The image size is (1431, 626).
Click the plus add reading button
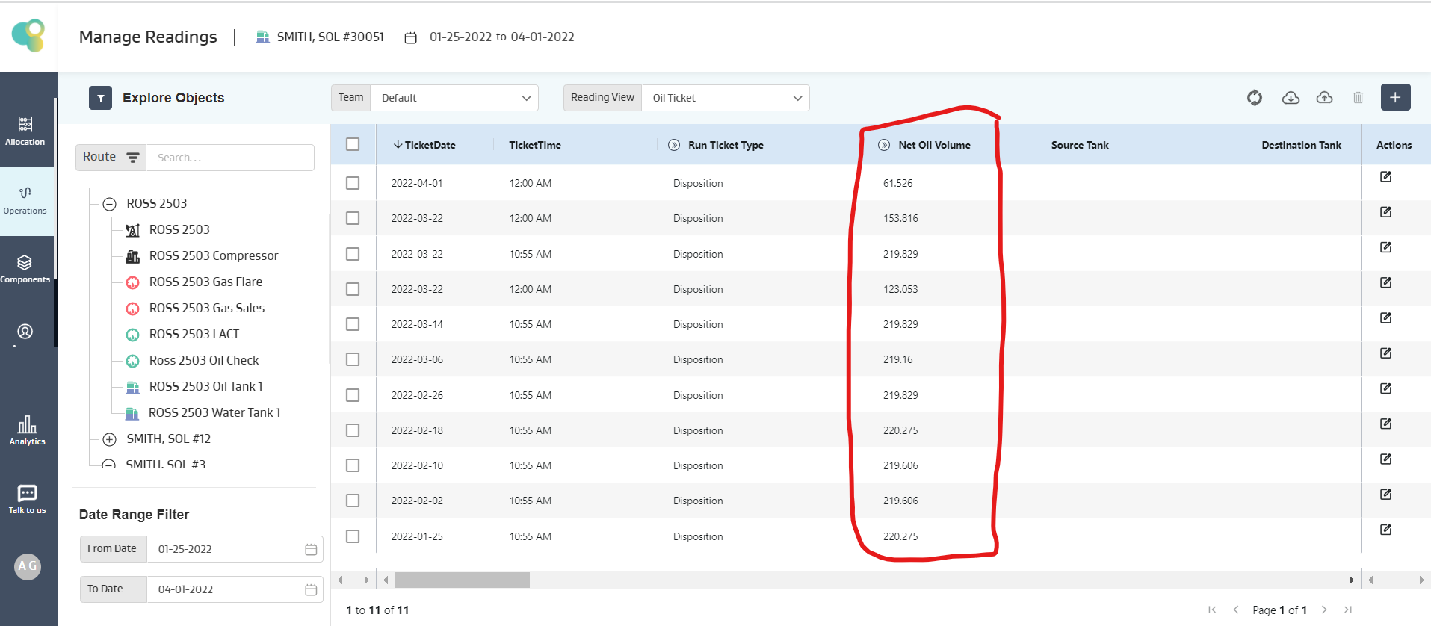[x=1395, y=98]
